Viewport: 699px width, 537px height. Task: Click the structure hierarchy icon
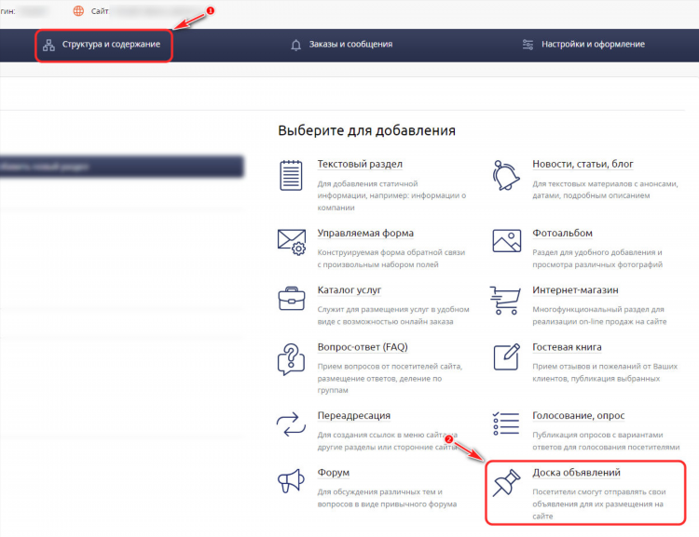point(48,45)
